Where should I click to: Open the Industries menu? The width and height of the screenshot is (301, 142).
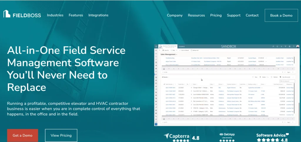click(x=55, y=15)
